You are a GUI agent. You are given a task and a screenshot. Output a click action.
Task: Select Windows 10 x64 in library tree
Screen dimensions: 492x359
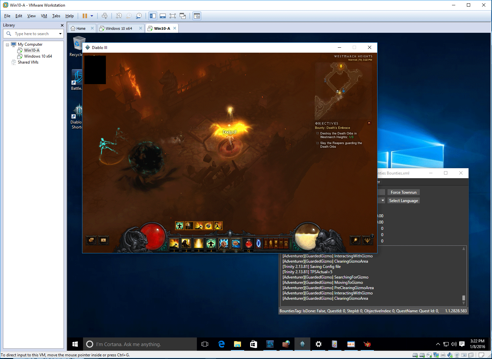[38, 56]
